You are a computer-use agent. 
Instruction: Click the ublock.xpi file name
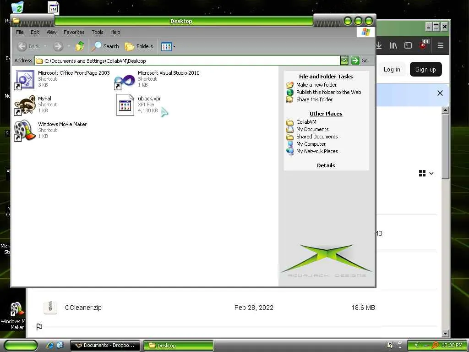pyautogui.click(x=149, y=99)
